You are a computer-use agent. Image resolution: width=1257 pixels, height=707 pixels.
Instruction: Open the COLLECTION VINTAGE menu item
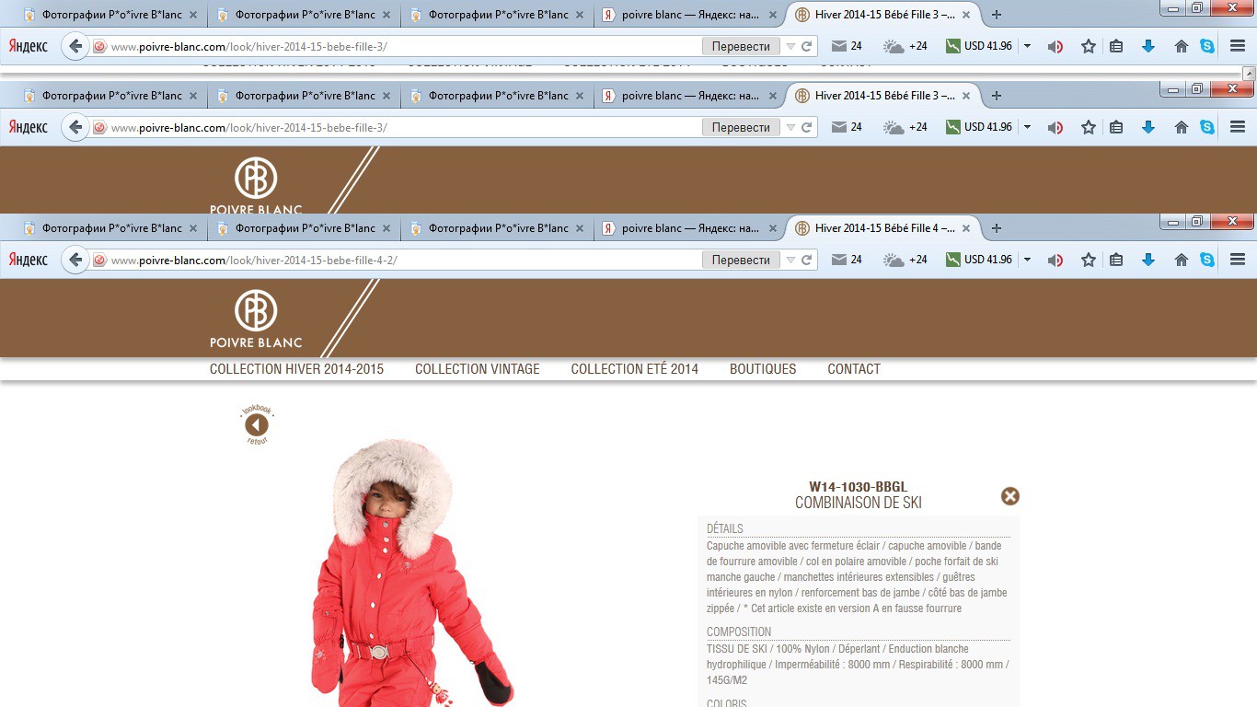point(478,369)
